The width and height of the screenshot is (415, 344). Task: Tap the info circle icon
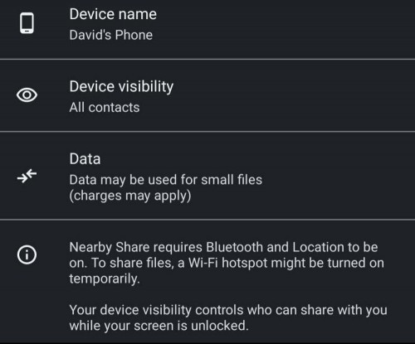tap(27, 254)
